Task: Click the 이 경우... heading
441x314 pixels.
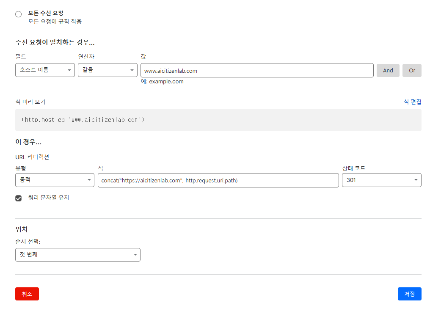Action: click(28, 142)
